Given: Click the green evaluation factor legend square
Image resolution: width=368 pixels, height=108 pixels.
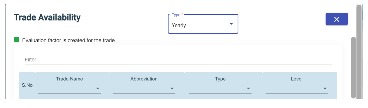Looking at the screenshot, I should [17, 40].
